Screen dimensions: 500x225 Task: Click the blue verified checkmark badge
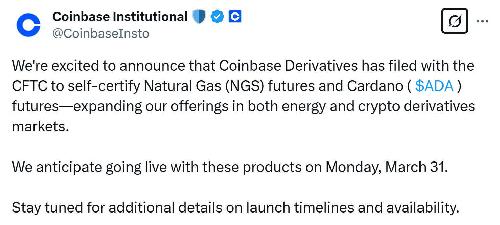[218, 17]
